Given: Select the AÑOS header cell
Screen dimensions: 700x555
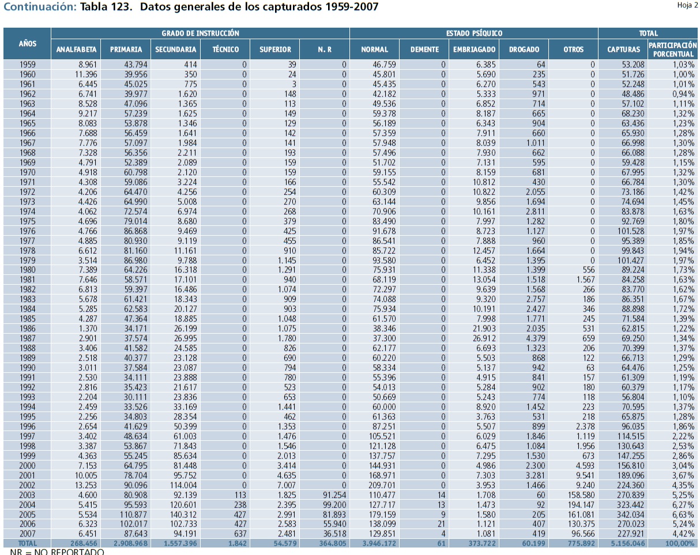Looking at the screenshot, I should [27, 43].
